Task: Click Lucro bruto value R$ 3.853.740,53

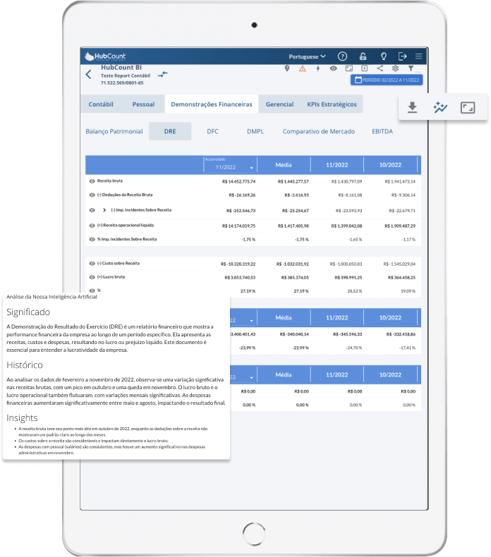Action: coord(240,277)
